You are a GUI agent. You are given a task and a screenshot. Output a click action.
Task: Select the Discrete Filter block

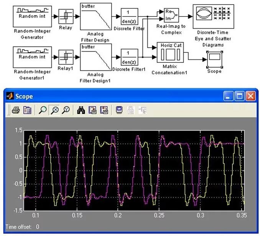[x=129, y=16]
